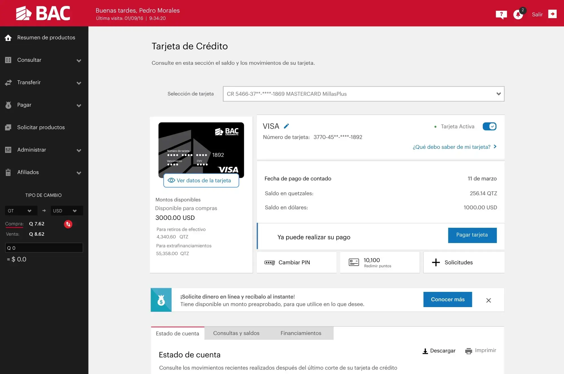This screenshot has height=374, width=564.
Task: Open the GT country dropdown
Action: coord(21,211)
